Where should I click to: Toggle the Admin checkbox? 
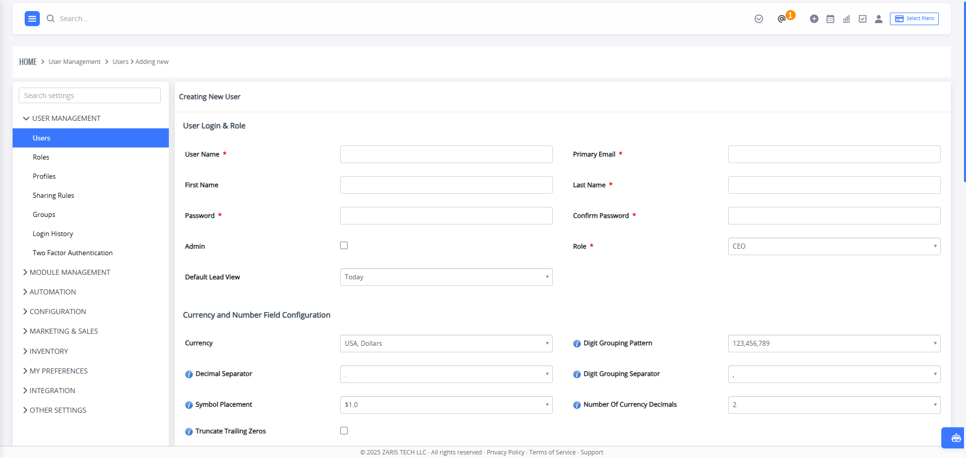click(344, 246)
